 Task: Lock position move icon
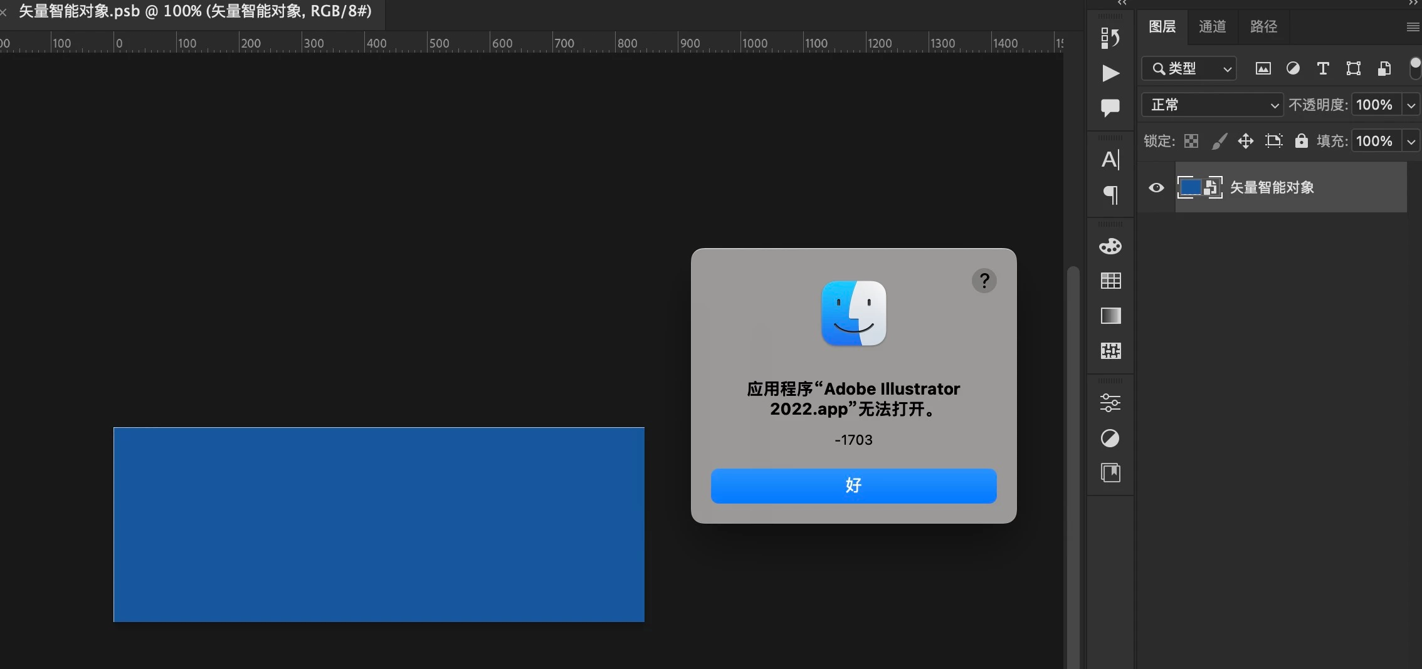tap(1246, 141)
